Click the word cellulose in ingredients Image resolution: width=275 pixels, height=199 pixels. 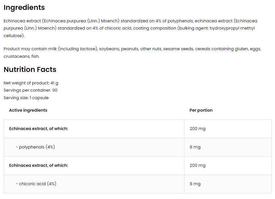point(13,36)
